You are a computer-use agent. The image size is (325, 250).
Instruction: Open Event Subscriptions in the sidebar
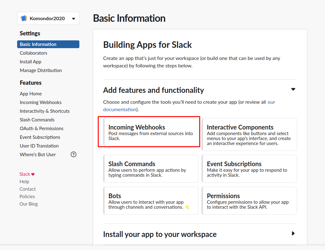tap(40, 137)
